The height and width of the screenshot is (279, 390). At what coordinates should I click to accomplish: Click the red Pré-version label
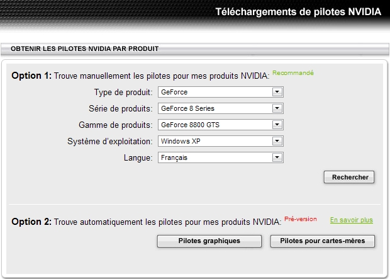click(x=301, y=219)
